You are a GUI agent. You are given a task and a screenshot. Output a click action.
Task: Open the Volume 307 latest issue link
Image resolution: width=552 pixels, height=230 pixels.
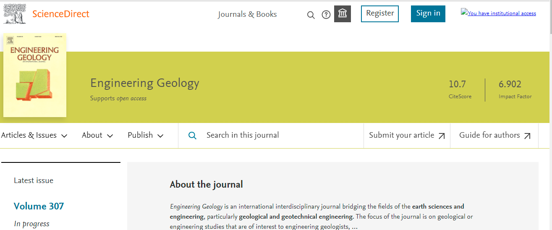tap(39, 206)
